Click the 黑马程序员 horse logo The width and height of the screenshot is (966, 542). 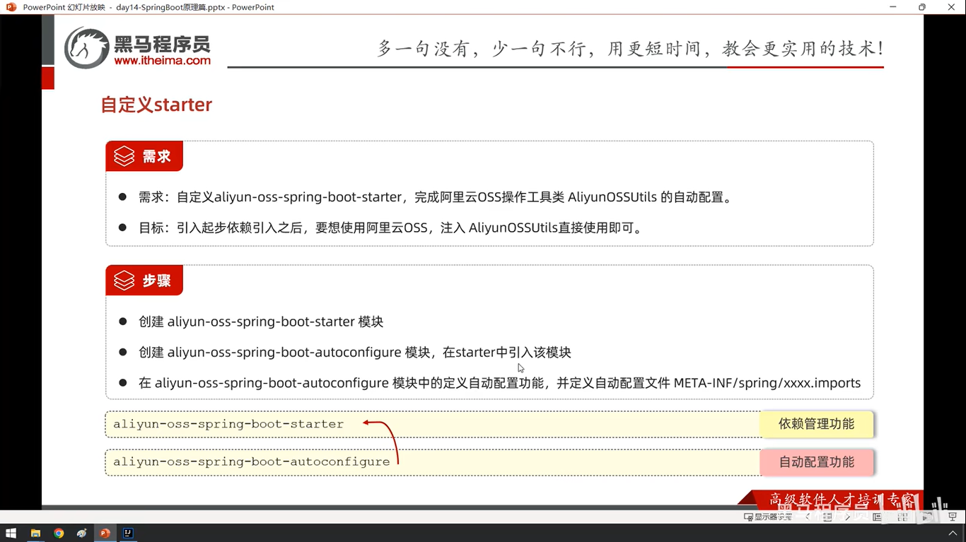click(87, 48)
